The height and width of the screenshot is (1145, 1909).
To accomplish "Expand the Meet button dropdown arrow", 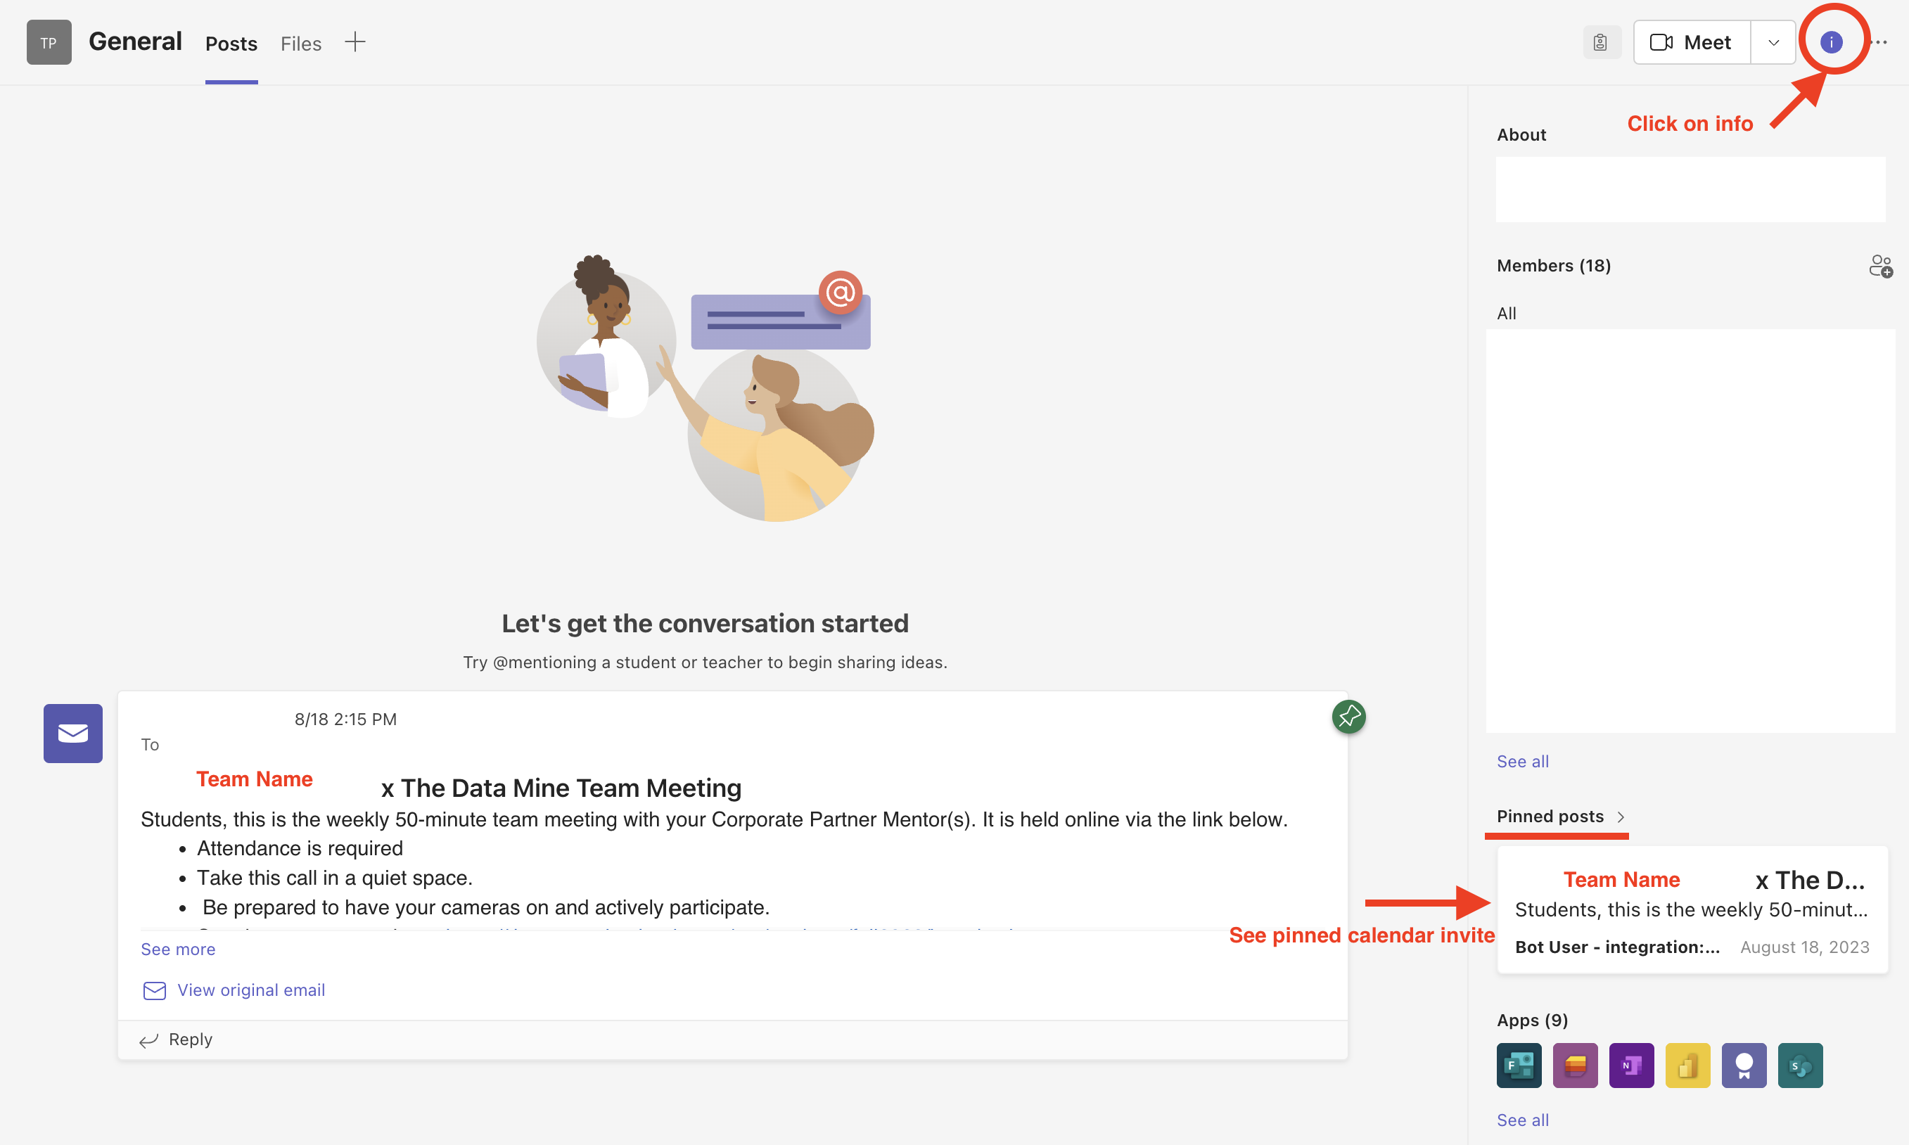I will tap(1773, 41).
